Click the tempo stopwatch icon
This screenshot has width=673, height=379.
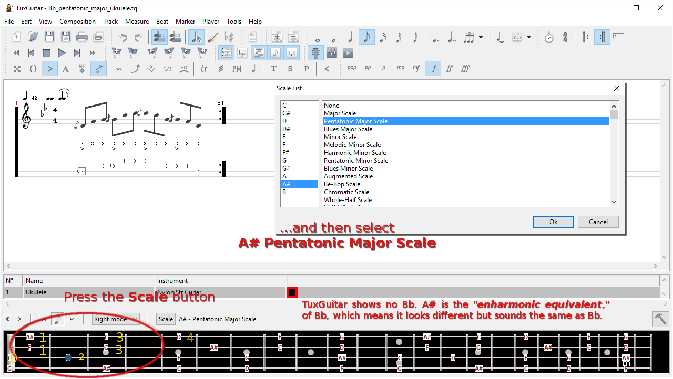549,37
